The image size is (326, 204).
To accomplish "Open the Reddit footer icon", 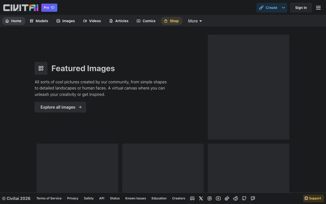I will point(236,198).
